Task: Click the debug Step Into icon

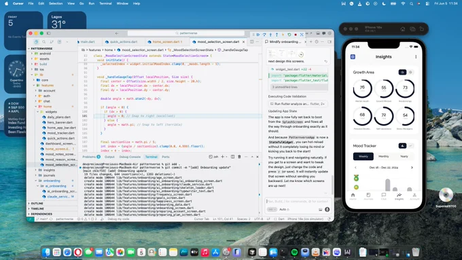Action: tap(270, 35)
